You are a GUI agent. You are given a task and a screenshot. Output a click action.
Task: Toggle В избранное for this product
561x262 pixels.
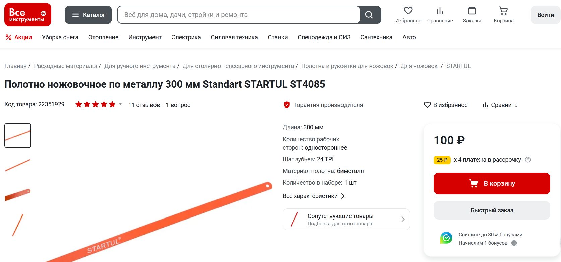pos(446,105)
